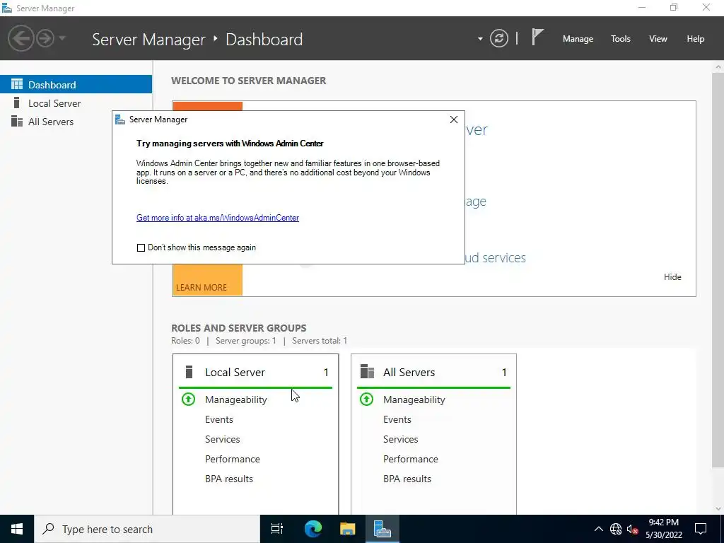Click the back navigation arrow
Viewport: 724px width, 543px height.
click(x=21, y=38)
